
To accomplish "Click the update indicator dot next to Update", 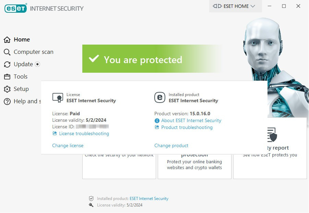I will tap(37, 64).
